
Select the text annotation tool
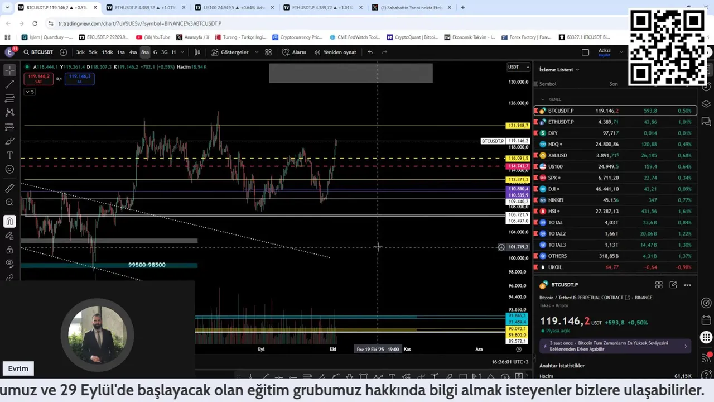pyautogui.click(x=9, y=155)
